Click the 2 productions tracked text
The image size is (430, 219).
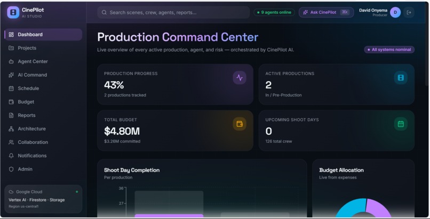coord(125,95)
